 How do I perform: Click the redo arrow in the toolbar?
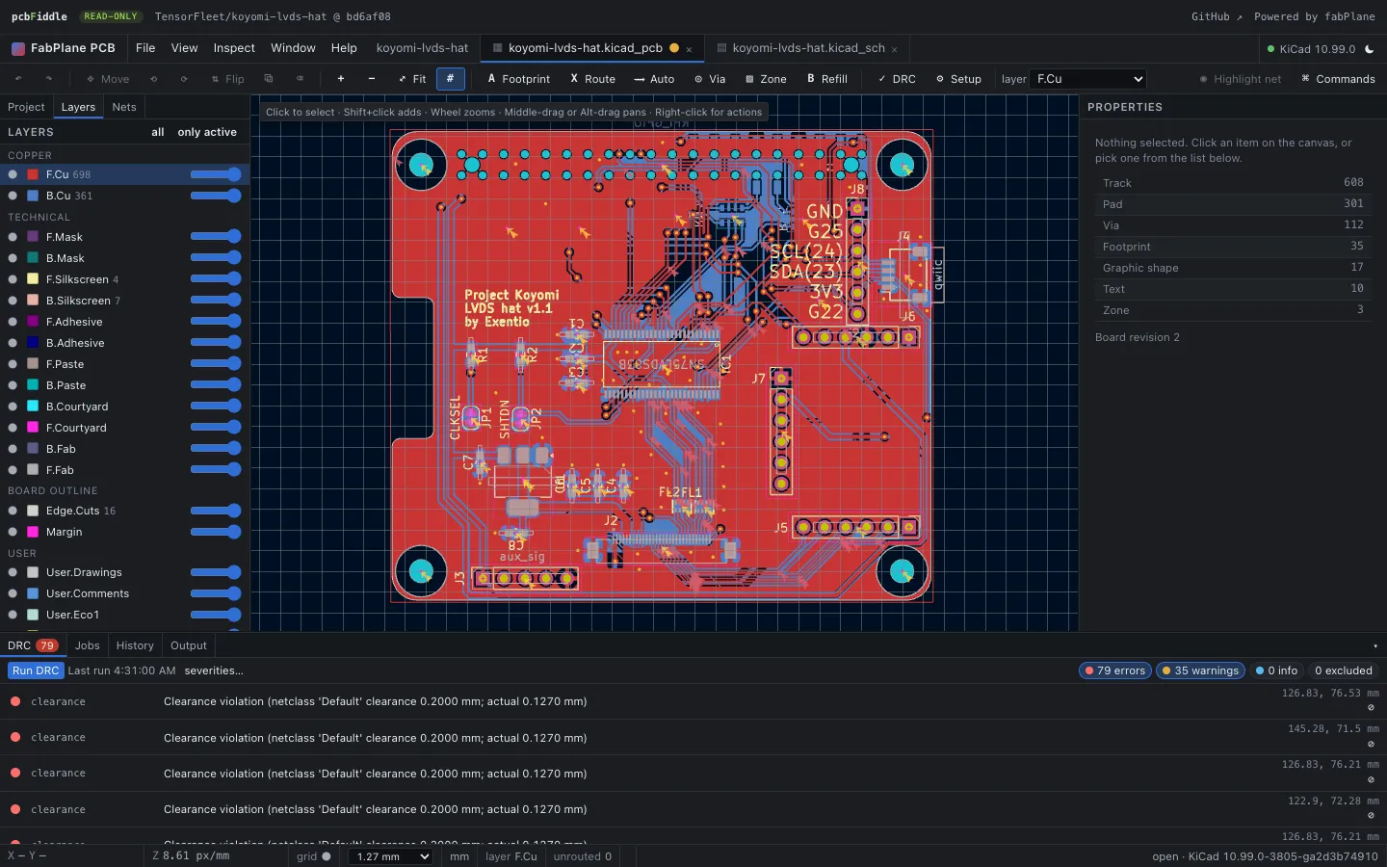tap(49, 79)
